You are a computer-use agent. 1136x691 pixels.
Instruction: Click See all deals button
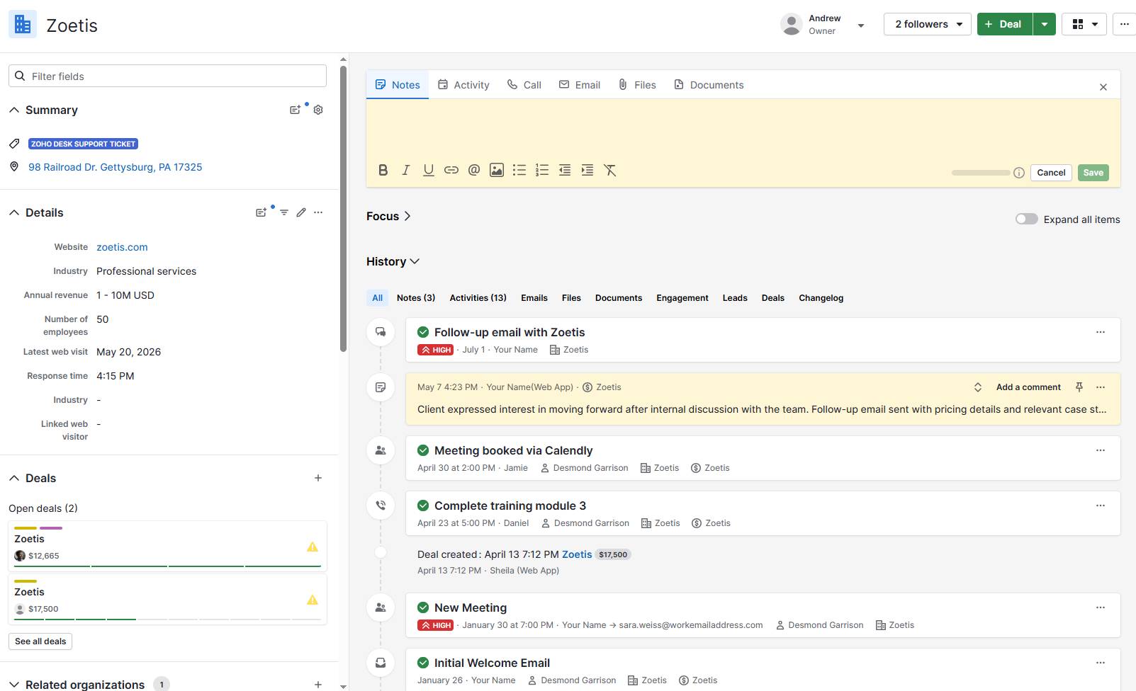(40, 641)
